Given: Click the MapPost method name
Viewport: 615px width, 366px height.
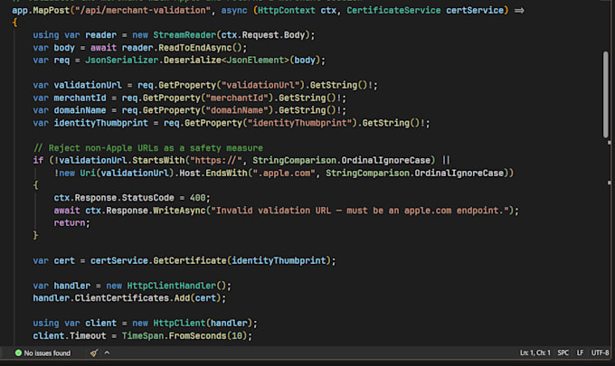Looking at the screenshot, I should pos(51,10).
